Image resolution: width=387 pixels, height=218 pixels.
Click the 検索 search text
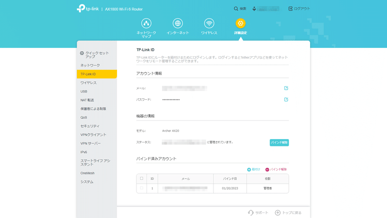tap(243, 9)
